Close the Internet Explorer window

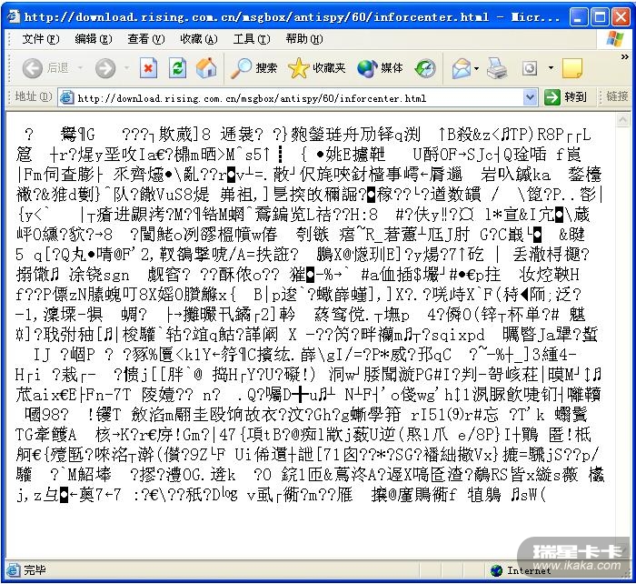tap(621, 17)
